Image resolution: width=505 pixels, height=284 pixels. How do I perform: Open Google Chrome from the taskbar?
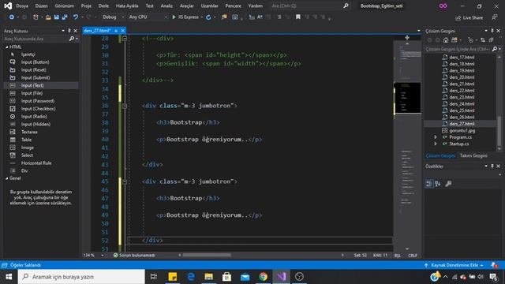(263, 277)
